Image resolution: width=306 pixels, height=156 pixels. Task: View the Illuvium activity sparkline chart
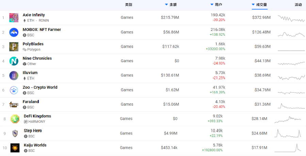291,77
